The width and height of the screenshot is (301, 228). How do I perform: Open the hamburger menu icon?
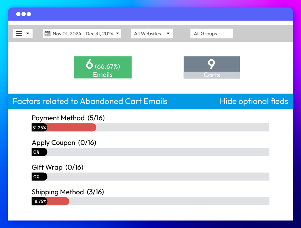click(x=19, y=33)
